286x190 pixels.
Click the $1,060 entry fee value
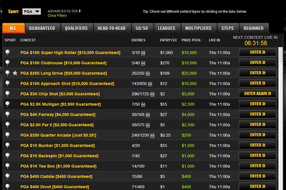(x=166, y=53)
